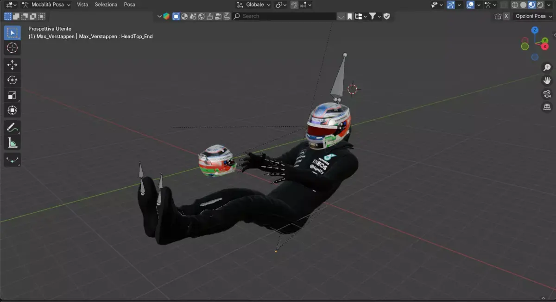
Task: Click the sphere icon in the header
Action: (x=184, y=16)
